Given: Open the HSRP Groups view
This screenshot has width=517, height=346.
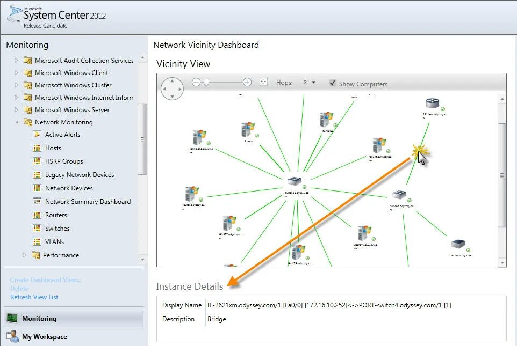Looking at the screenshot, I should click(64, 161).
